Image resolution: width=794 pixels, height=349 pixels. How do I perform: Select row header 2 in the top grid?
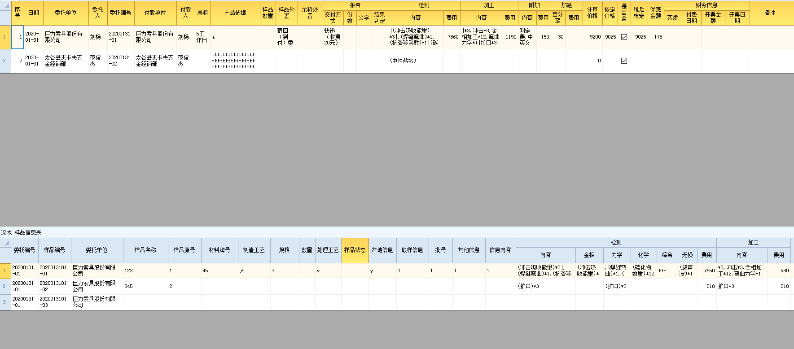[5, 61]
